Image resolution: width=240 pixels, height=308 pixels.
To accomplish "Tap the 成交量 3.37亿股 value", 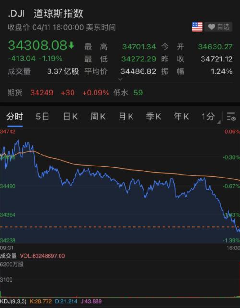I will [x=63, y=71].
